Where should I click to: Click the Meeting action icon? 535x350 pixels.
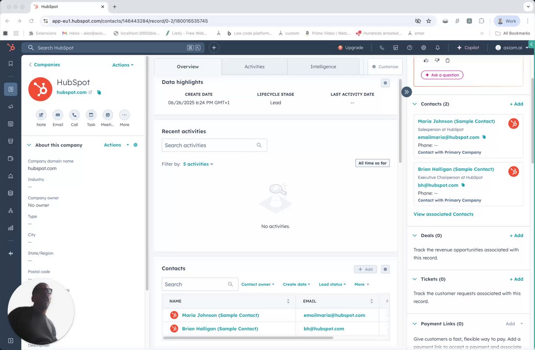pos(108,115)
